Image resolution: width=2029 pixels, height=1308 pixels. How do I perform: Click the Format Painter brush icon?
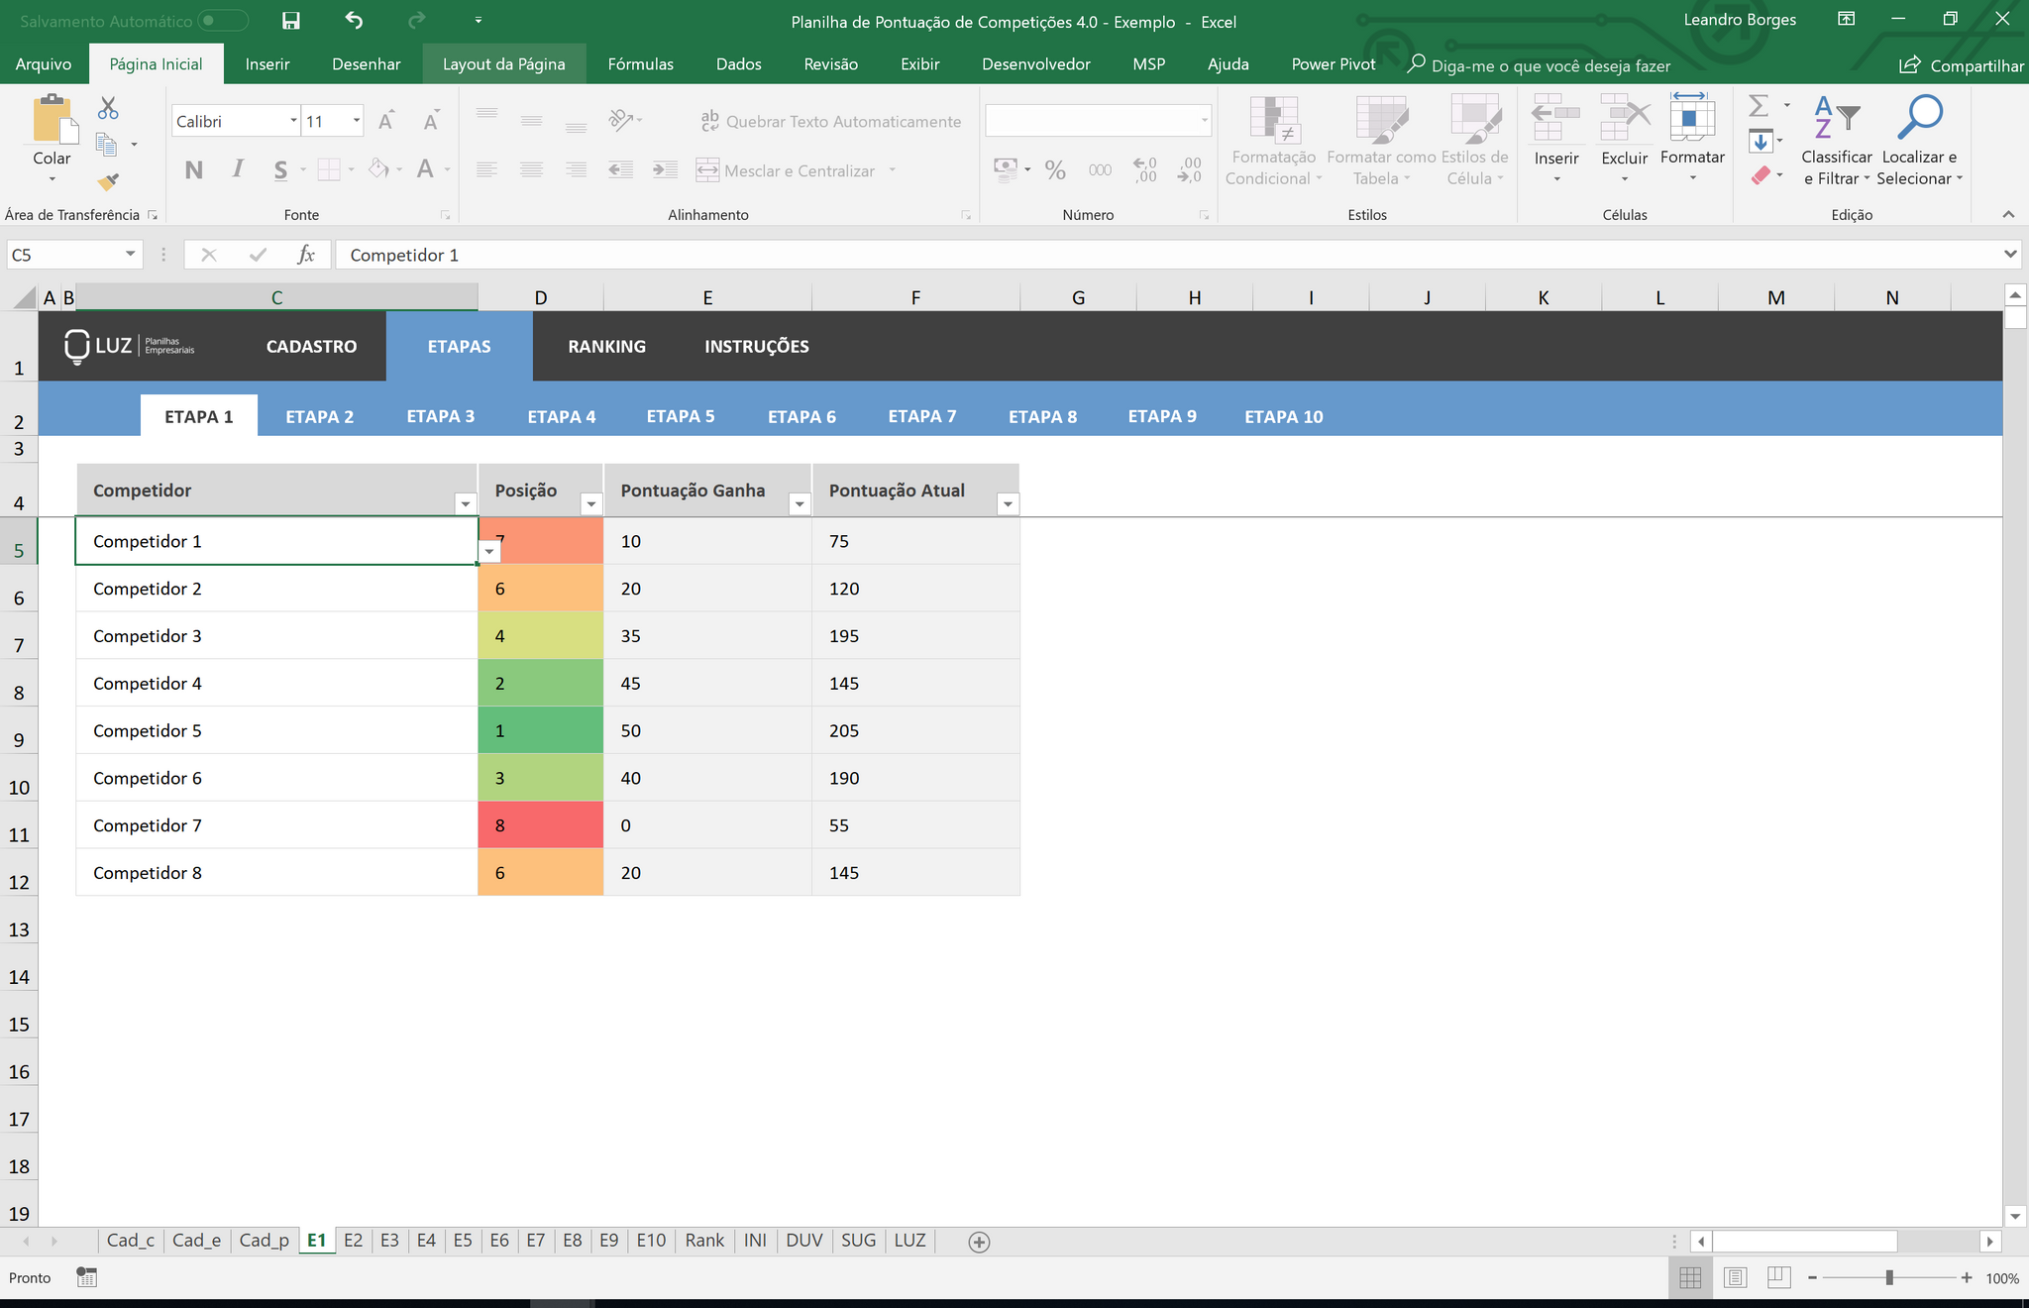point(108,181)
